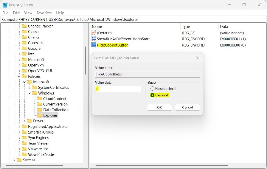Click the Intel folder icon
Screen dimensions: 267x169
pos(24,54)
